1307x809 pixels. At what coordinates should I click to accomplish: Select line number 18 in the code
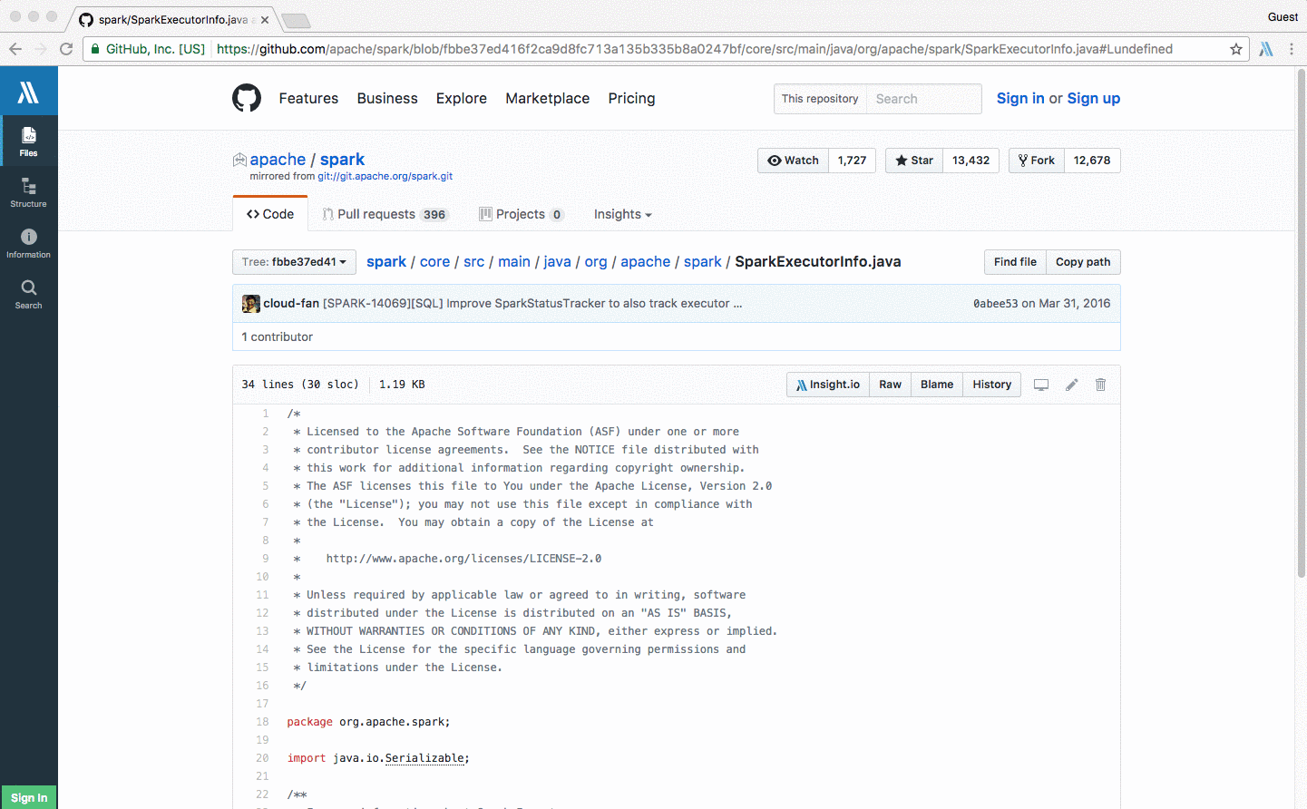click(262, 722)
